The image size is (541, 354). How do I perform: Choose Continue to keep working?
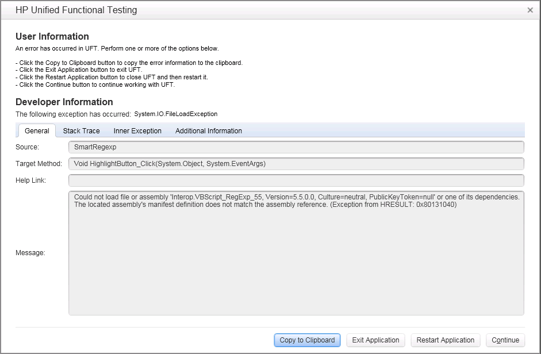tap(505, 340)
